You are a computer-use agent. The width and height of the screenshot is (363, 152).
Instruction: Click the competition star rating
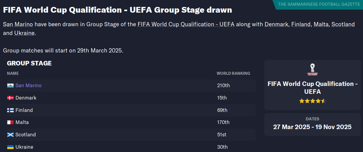click(x=312, y=101)
